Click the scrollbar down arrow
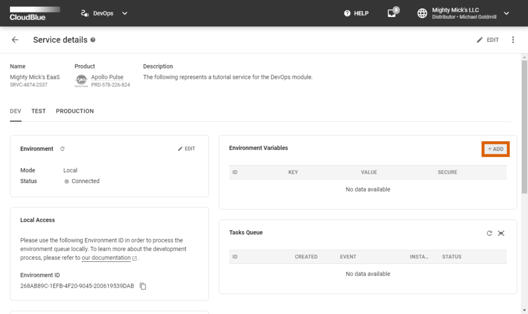This screenshot has width=528, height=314. pos(524,310)
